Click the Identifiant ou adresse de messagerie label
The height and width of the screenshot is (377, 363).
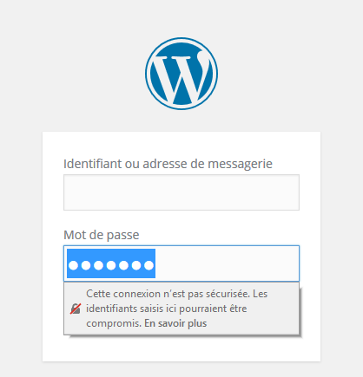coord(168,164)
